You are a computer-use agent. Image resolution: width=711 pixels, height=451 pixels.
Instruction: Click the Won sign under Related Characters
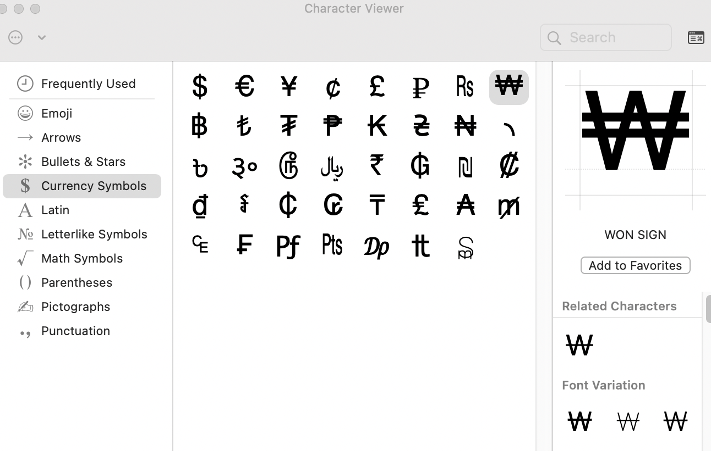(579, 344)
